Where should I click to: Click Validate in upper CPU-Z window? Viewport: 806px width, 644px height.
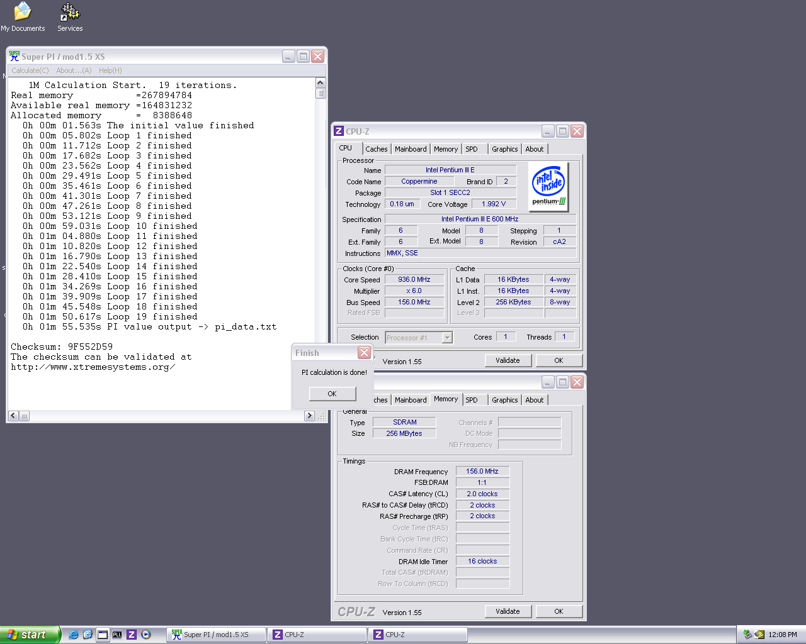[508, 360]
